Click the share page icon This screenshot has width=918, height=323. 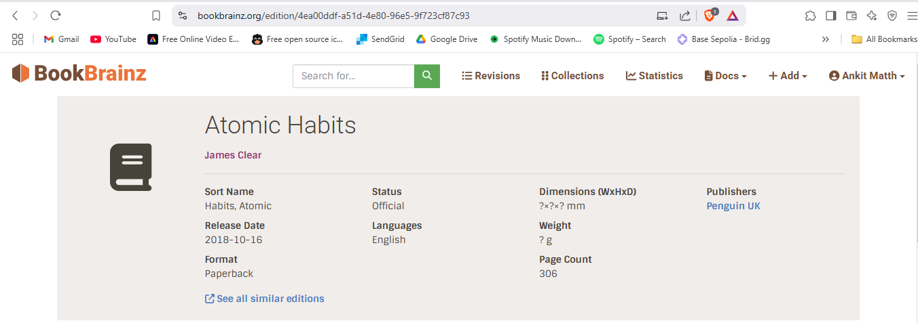click(x=685, y=16)
